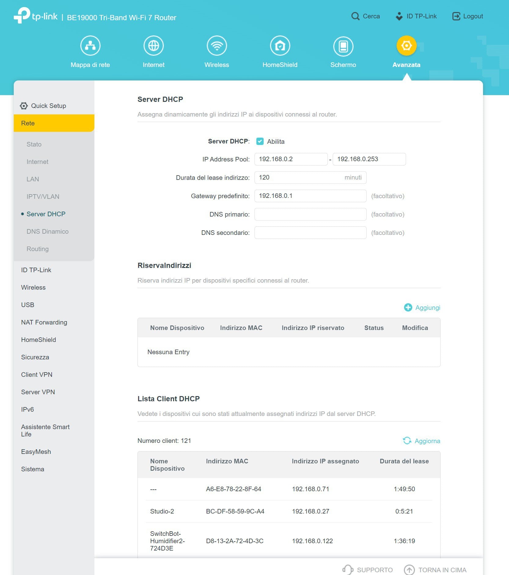Click the Internet globe icon
The height and width of the screenshot is (575, 509).
(x=153, y=46)
